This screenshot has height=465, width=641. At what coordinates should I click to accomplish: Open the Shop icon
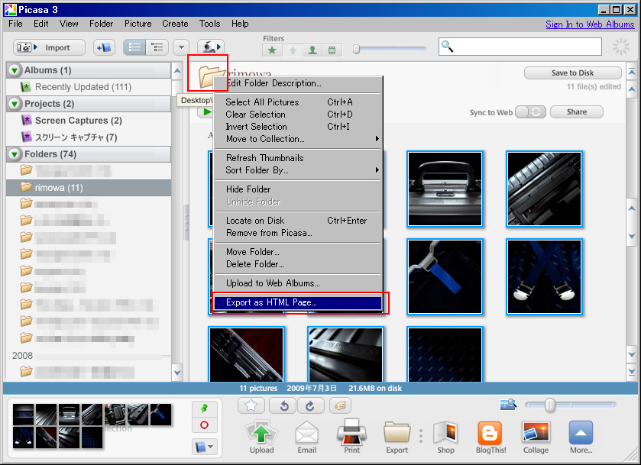click(x=445, y=433)
